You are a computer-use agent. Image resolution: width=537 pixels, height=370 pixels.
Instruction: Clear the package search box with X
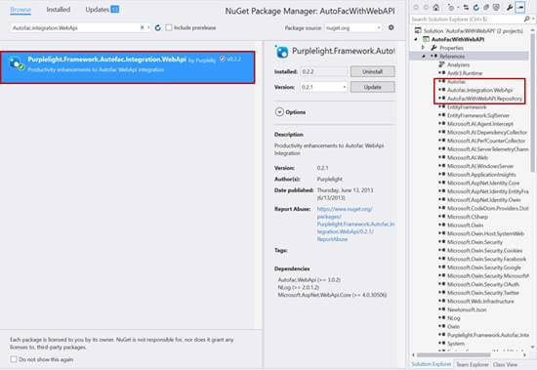tap(143, 27)
